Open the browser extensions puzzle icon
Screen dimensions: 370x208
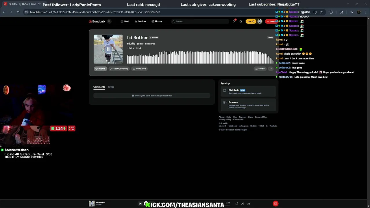[331, 12]
